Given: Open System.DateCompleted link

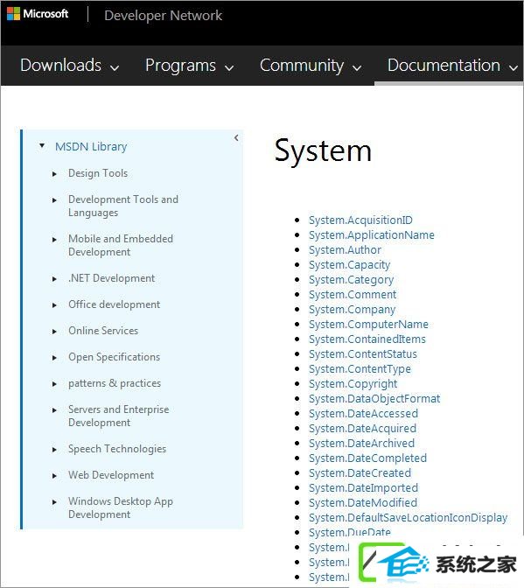Looking at the screenshot, I should [367, 458].
